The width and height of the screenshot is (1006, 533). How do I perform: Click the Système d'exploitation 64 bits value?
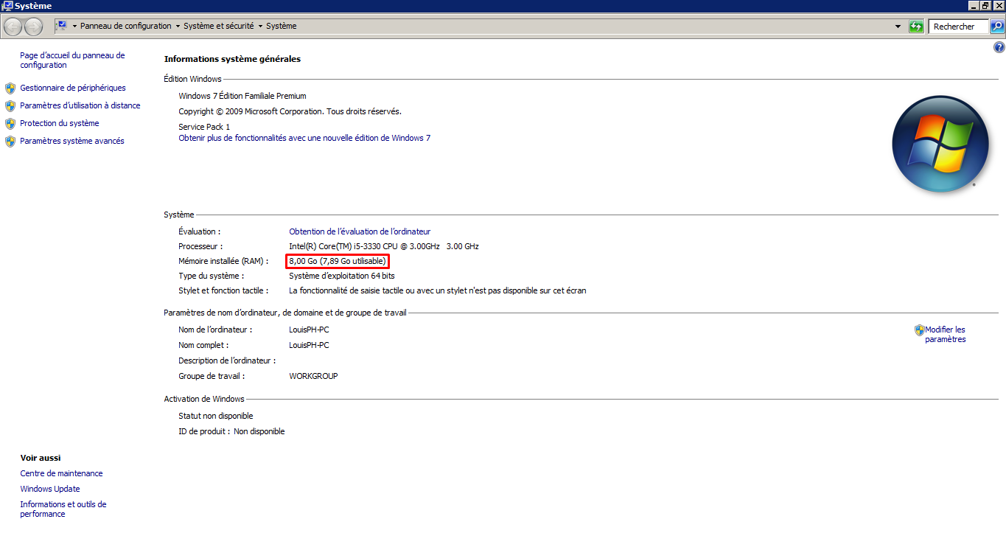pyautogui.click(x=342, y=276)
